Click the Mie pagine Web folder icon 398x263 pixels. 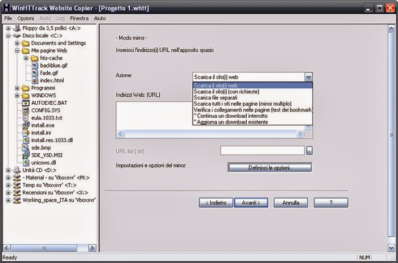coord(26,51)
